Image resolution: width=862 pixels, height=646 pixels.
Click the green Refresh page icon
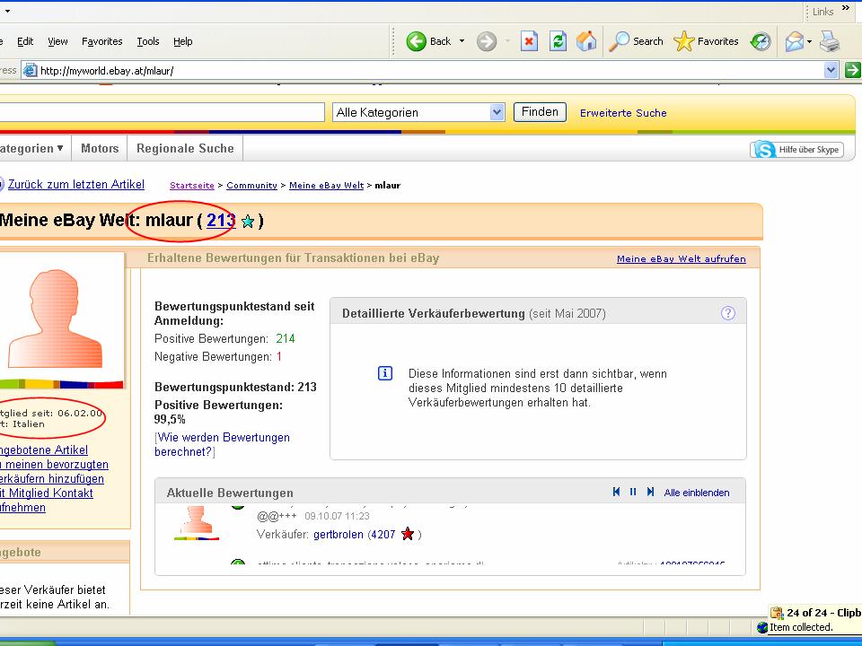(558, 41)
